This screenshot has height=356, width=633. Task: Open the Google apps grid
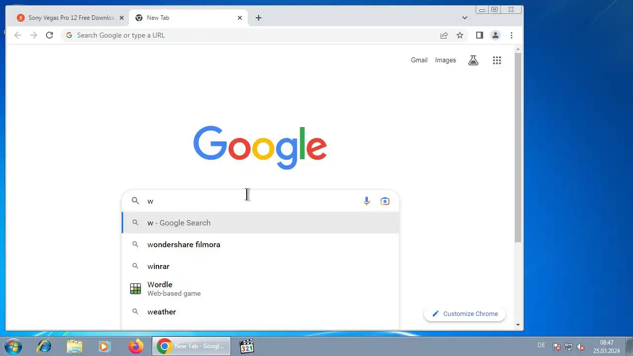coord(497,60)
